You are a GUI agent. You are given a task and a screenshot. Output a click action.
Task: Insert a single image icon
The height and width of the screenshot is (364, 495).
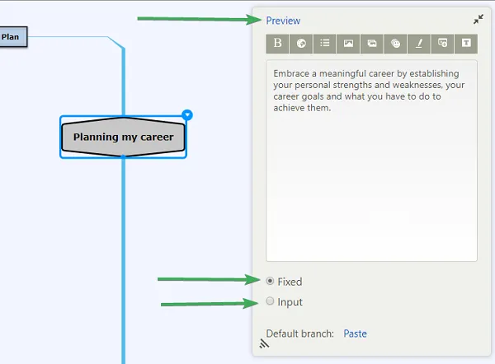[348, 44]
